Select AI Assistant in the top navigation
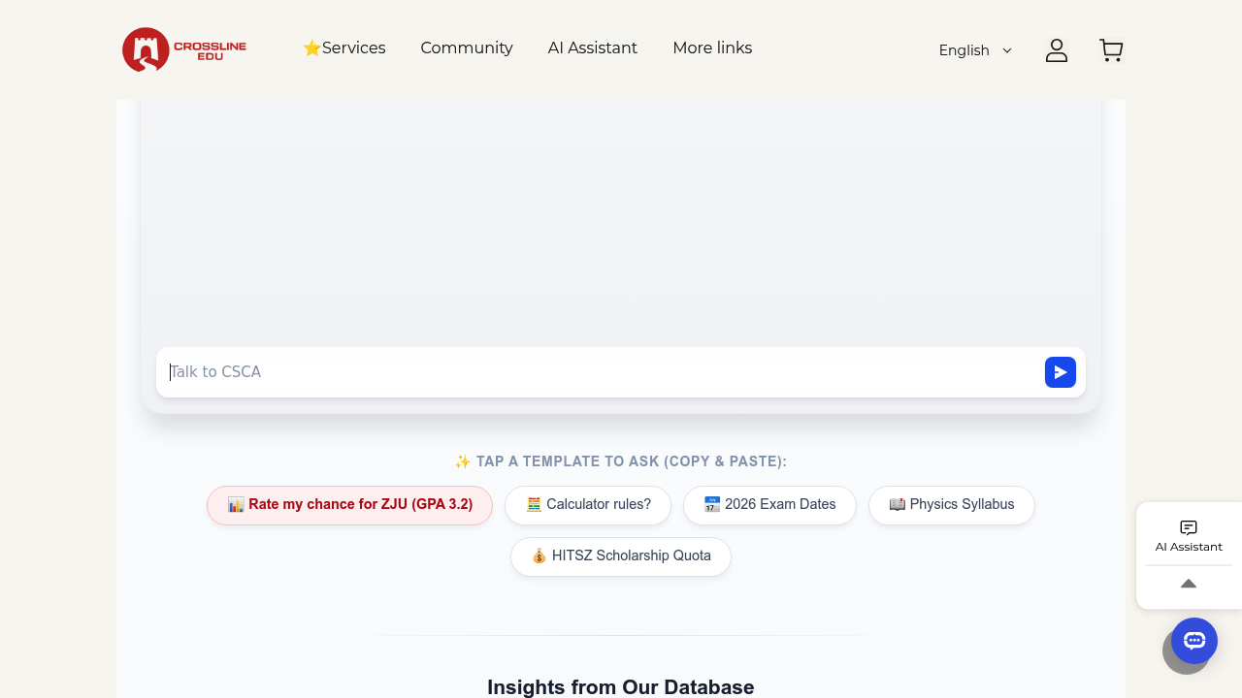Image resolution: width=1242 pixels, height=698 pixels. pos(592,48)
